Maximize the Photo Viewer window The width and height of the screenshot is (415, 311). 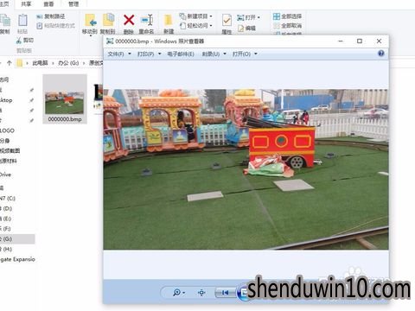pyautogui.click(x=360, y=41)
